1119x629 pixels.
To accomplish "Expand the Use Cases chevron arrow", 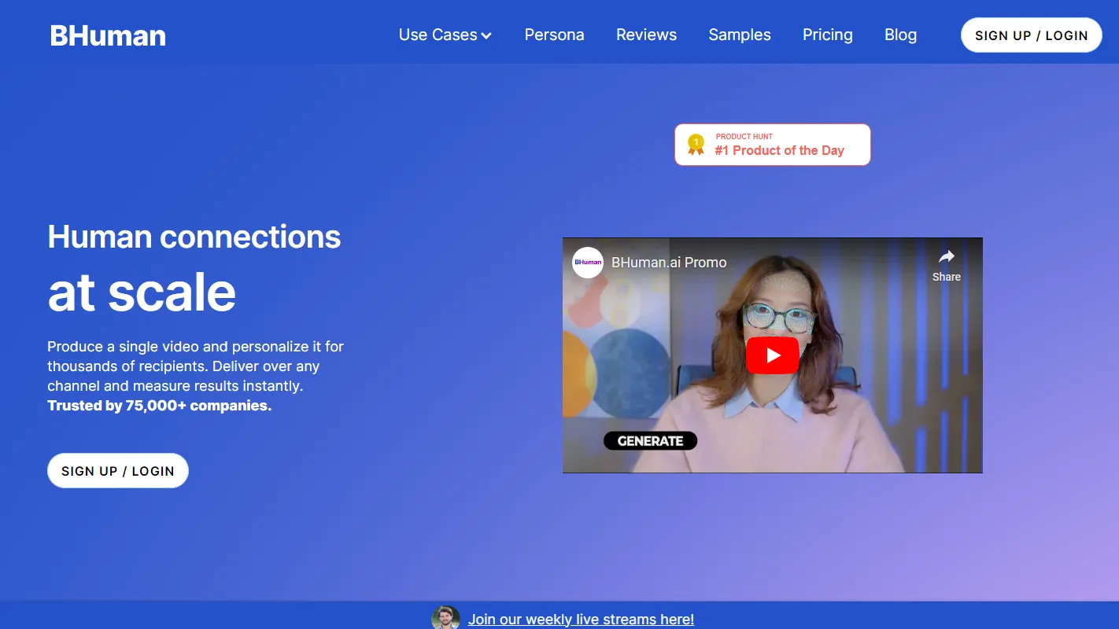I will click(x=486, y=35).
